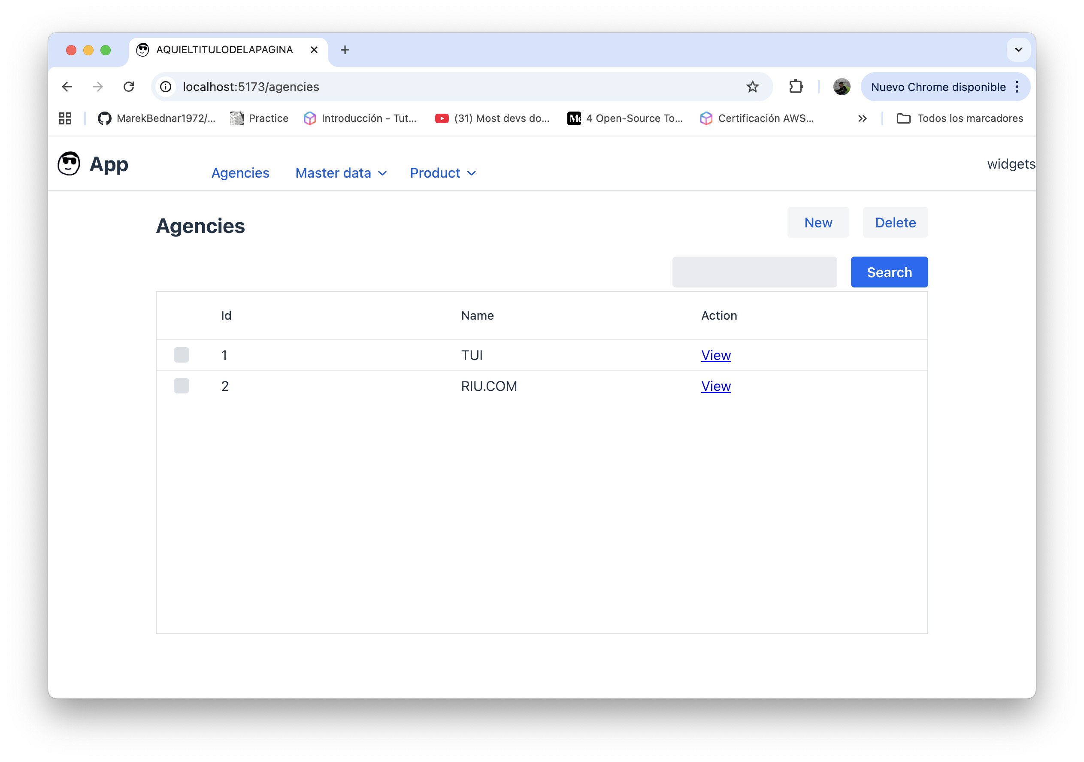View the TUI agency details

(715, 355)
